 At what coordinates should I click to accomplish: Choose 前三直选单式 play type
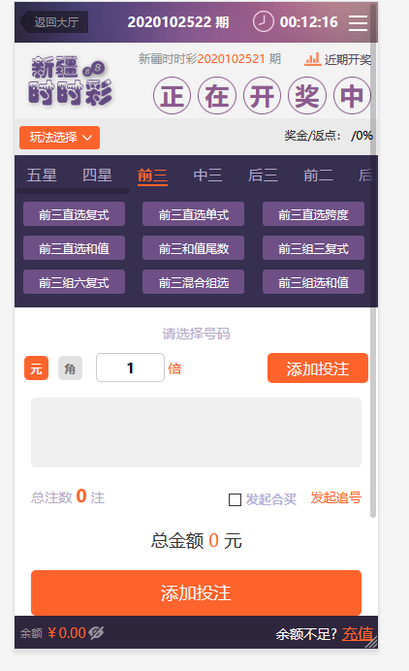194,214
